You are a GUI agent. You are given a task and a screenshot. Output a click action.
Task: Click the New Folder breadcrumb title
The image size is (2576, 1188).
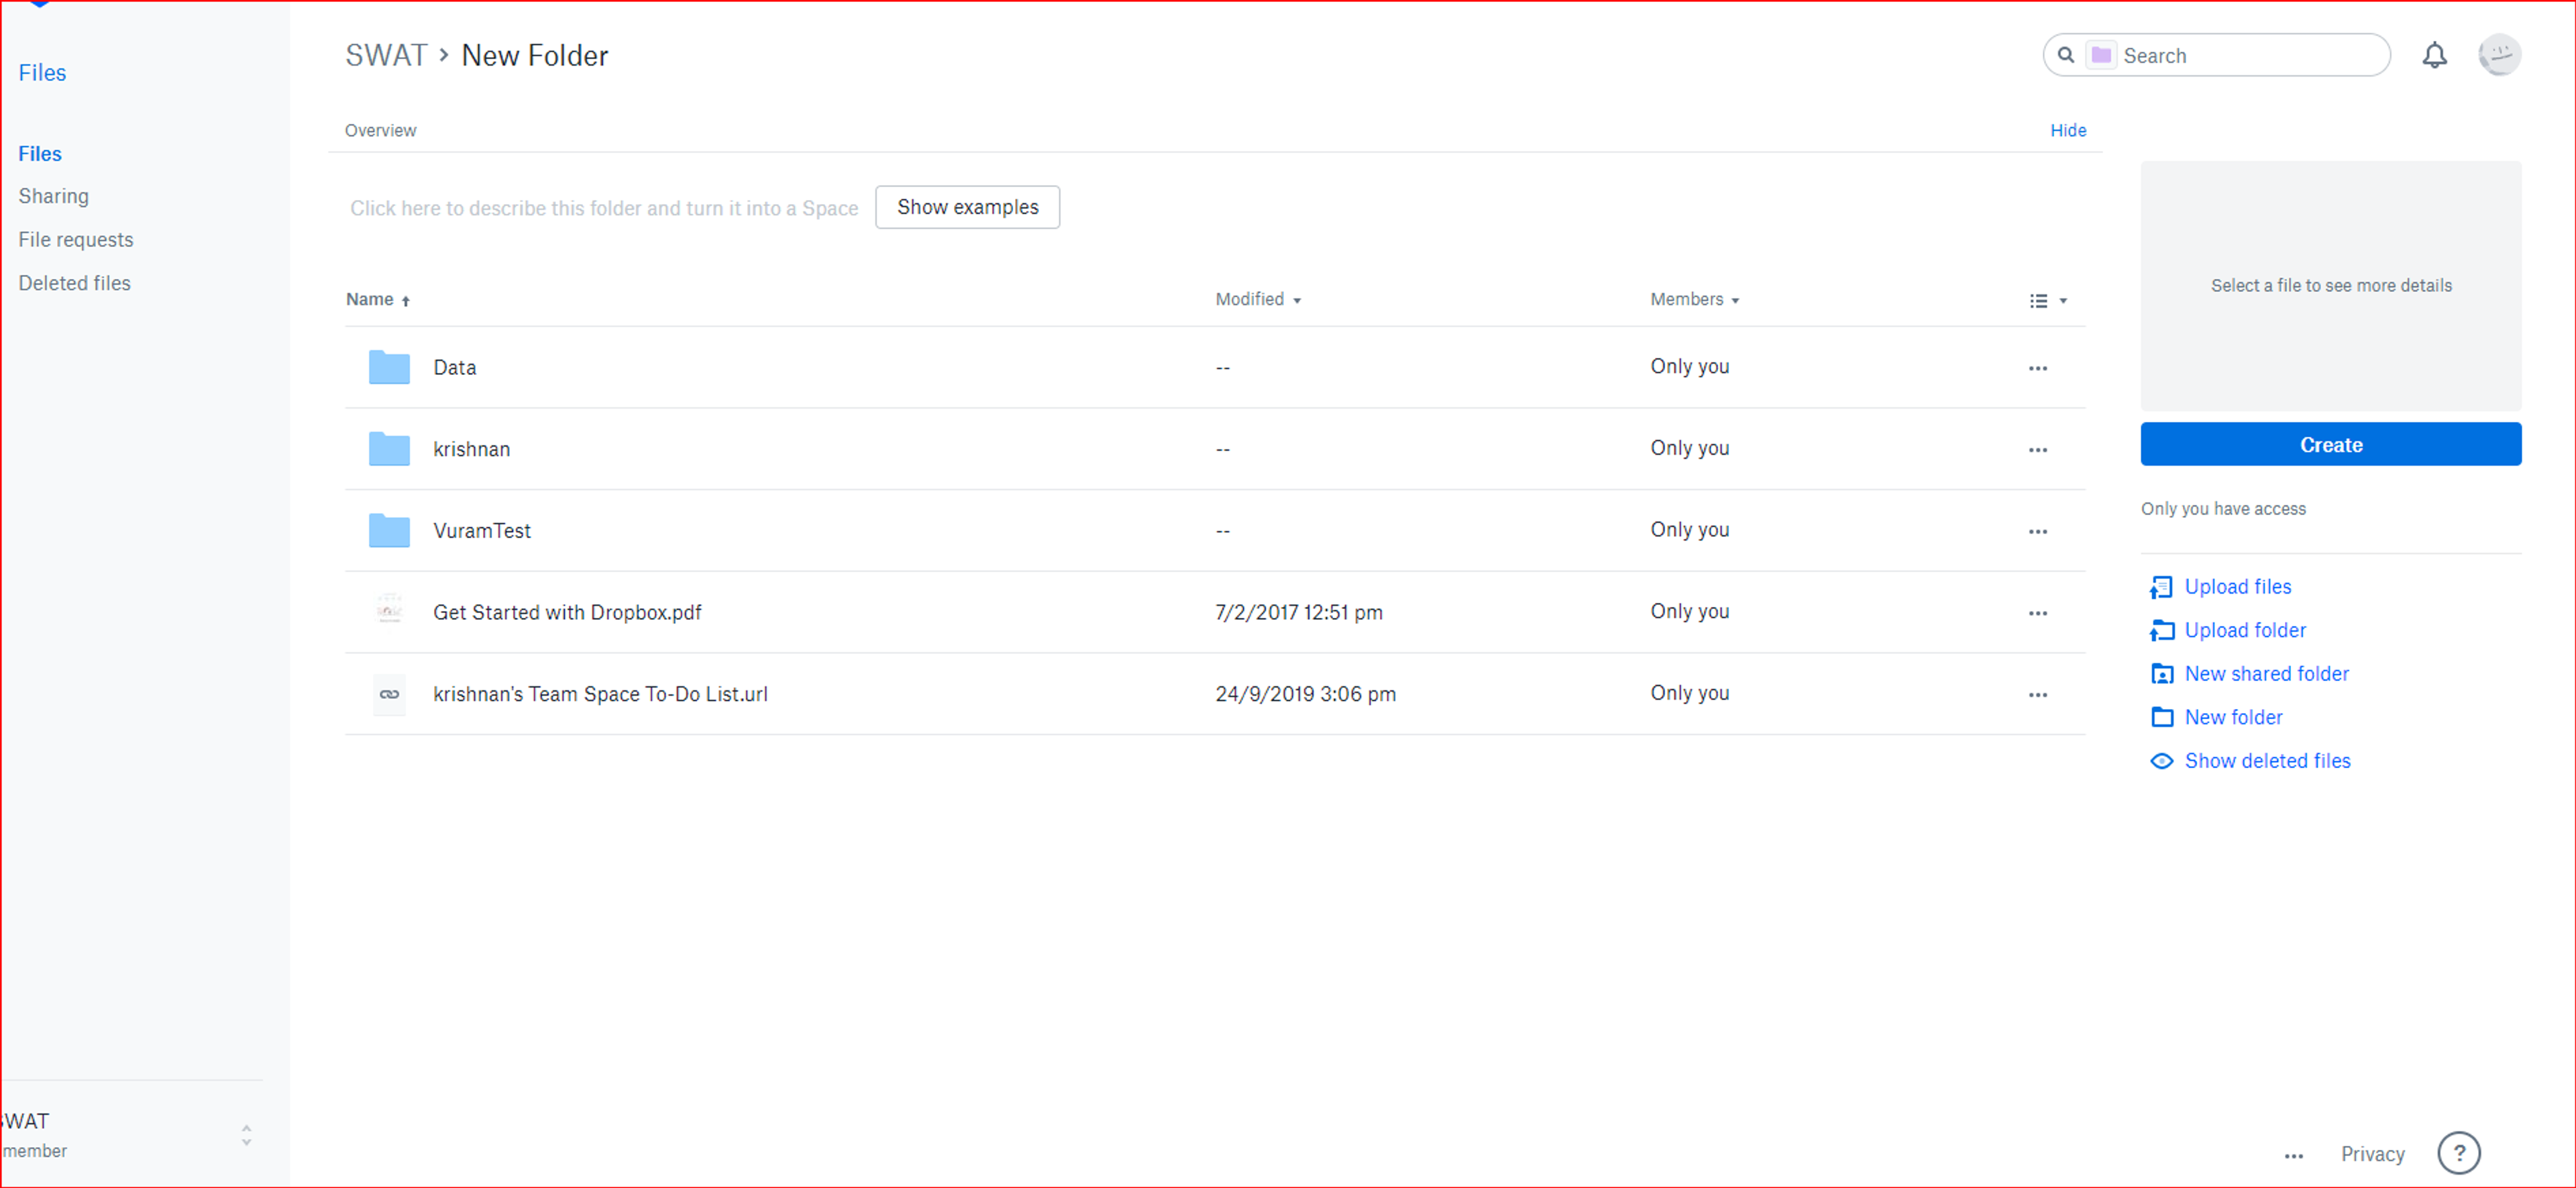(x=534, y=55)
